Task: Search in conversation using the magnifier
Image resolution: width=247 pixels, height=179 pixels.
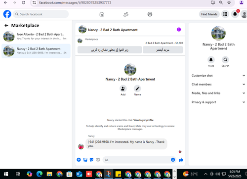Action: click(225, 60)
